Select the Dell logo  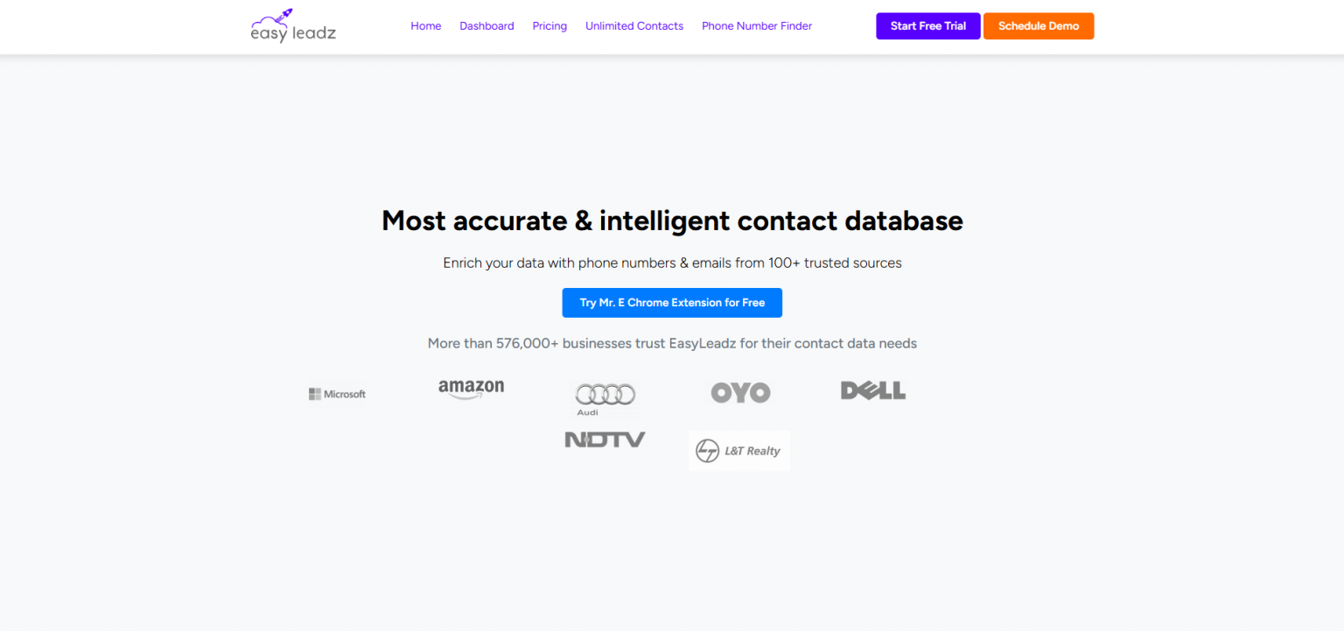point(872,390)
